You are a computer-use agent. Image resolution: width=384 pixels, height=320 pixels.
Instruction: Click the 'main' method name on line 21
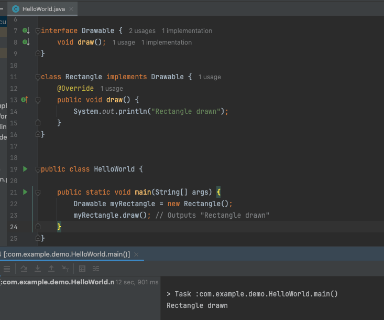pos(143,192)
